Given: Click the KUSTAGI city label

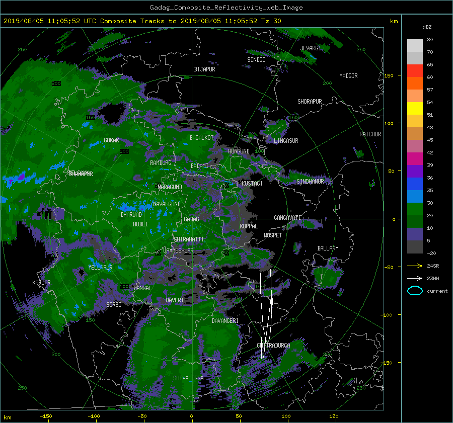Looking at the screenshot, I should pos(252,184).
